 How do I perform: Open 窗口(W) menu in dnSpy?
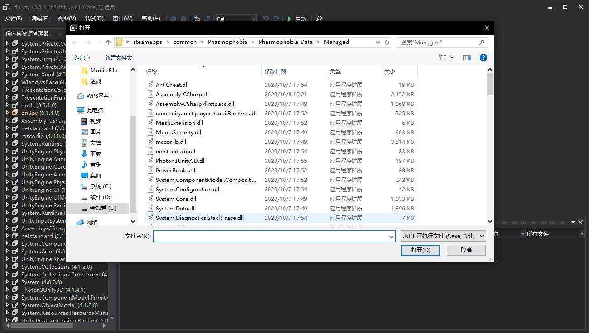tap(122, 19)
